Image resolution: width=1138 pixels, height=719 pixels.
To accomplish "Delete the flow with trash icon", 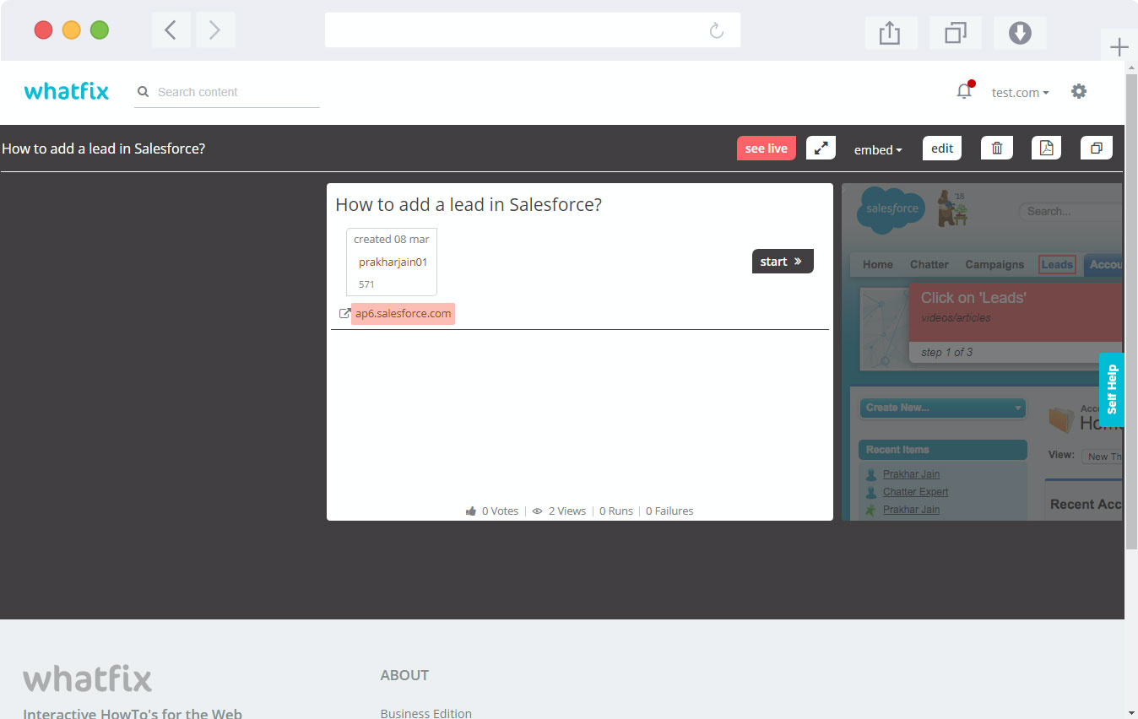I will point(997,148).
